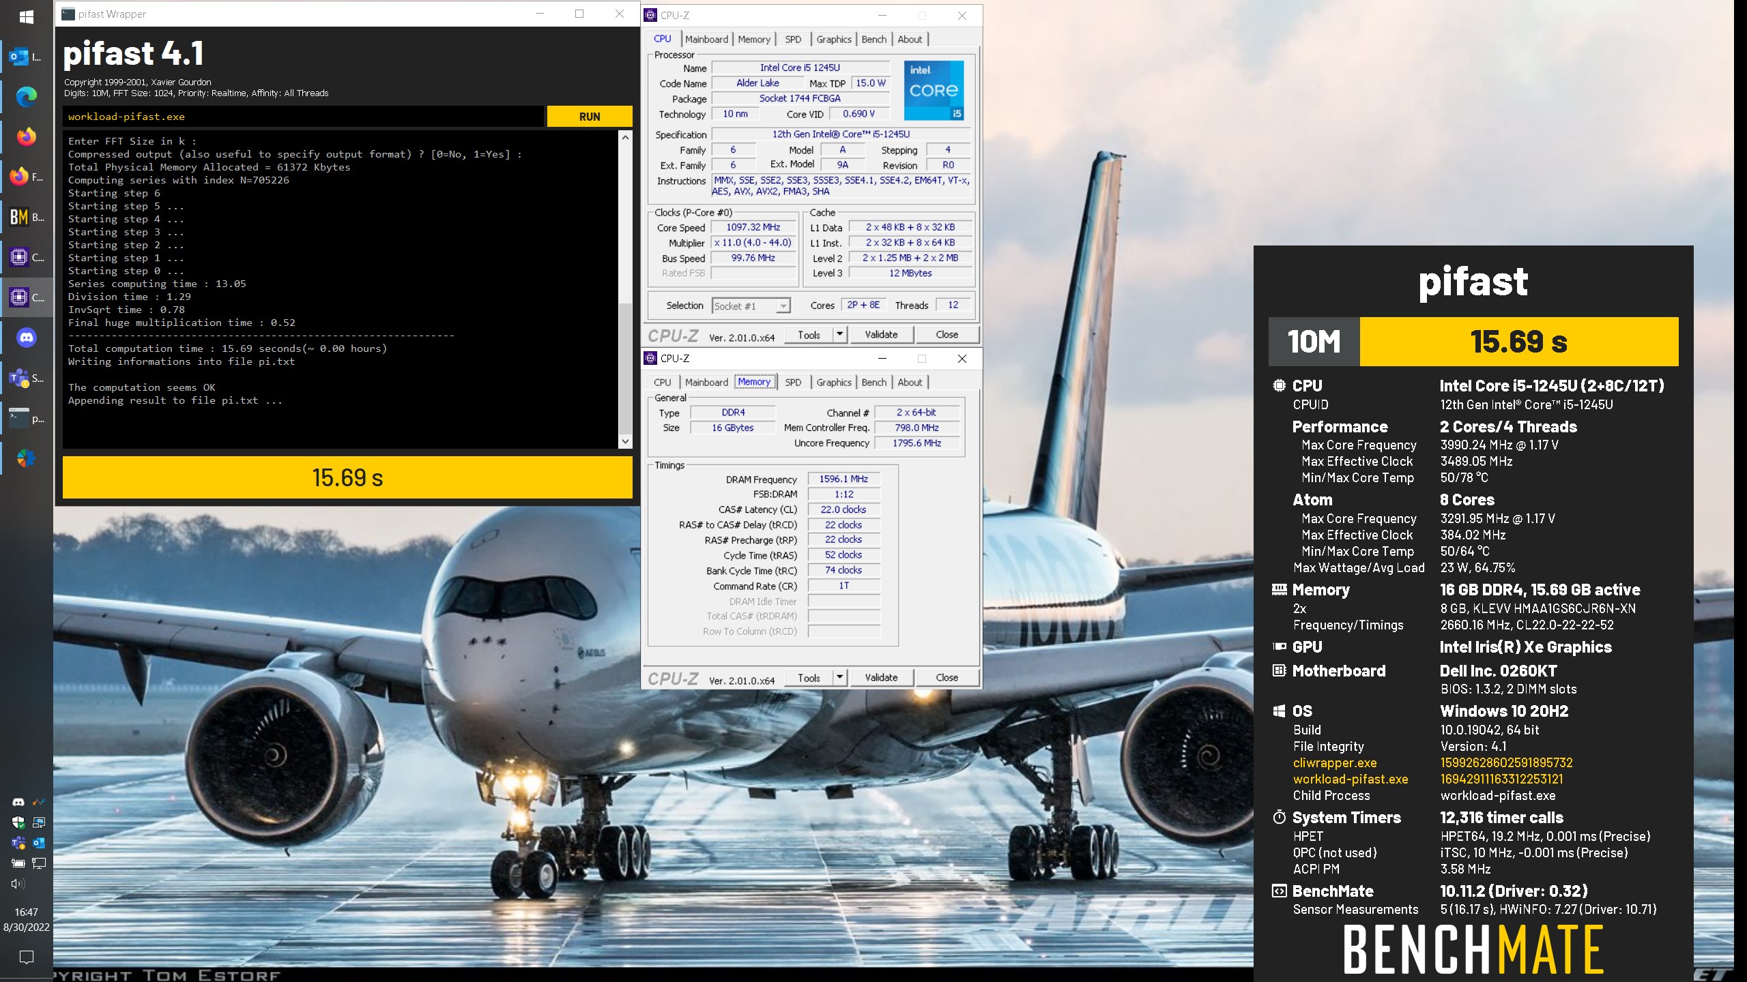
Task: Switch to pifast console taskbar icon
Action: (x=27, y=418)
